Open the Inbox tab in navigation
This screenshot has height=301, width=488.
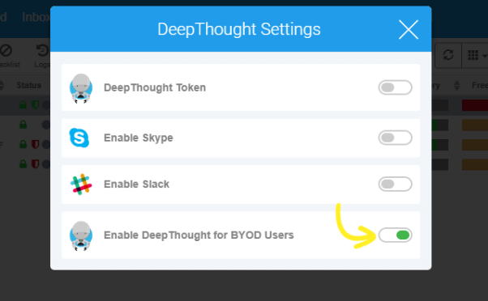tap(36, 17)
